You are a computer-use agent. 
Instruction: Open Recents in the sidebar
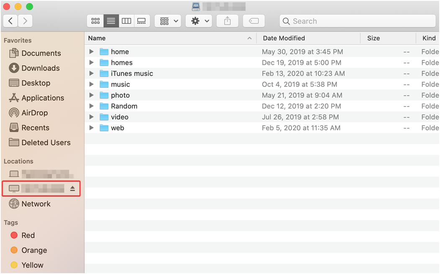coord(29,127)
